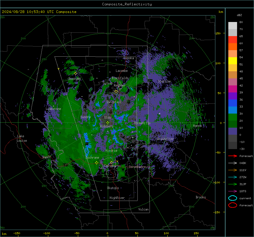Click yellow diamond marker near RockyMH
Screen dimensions: 254x237
[75, 74]
